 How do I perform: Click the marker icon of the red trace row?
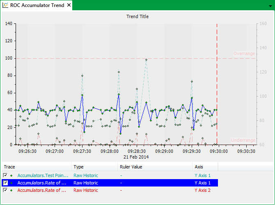pos(11,190)
